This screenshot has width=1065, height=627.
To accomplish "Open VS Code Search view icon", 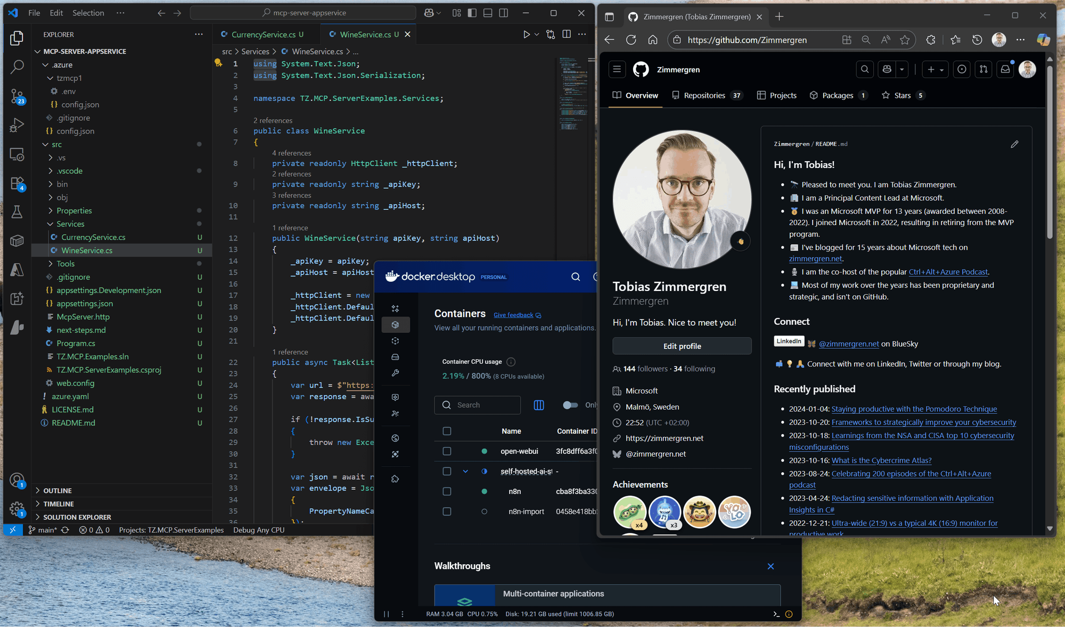I will pos(17,66).
